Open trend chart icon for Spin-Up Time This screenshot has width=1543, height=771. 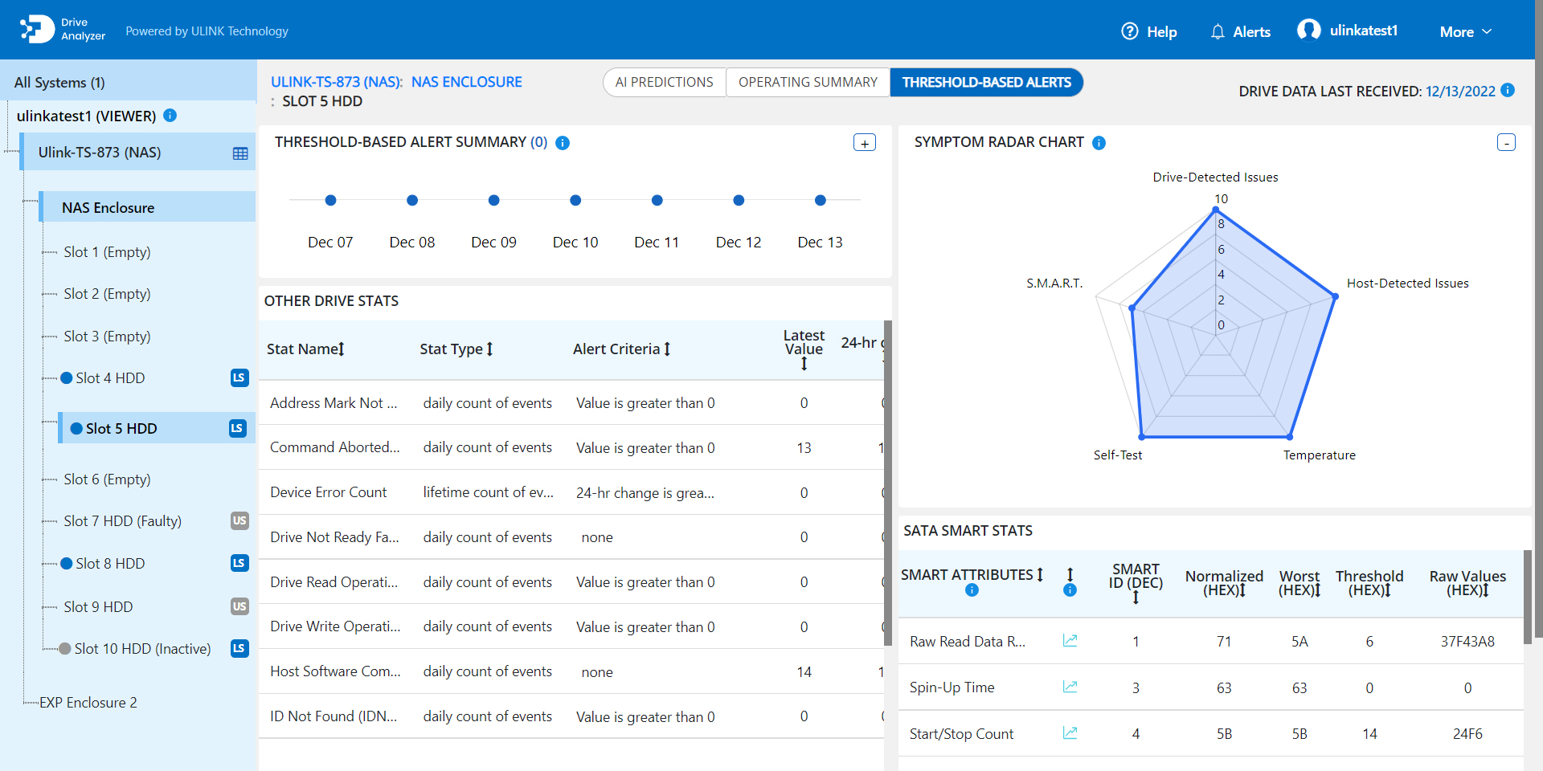coord(1070,687)
